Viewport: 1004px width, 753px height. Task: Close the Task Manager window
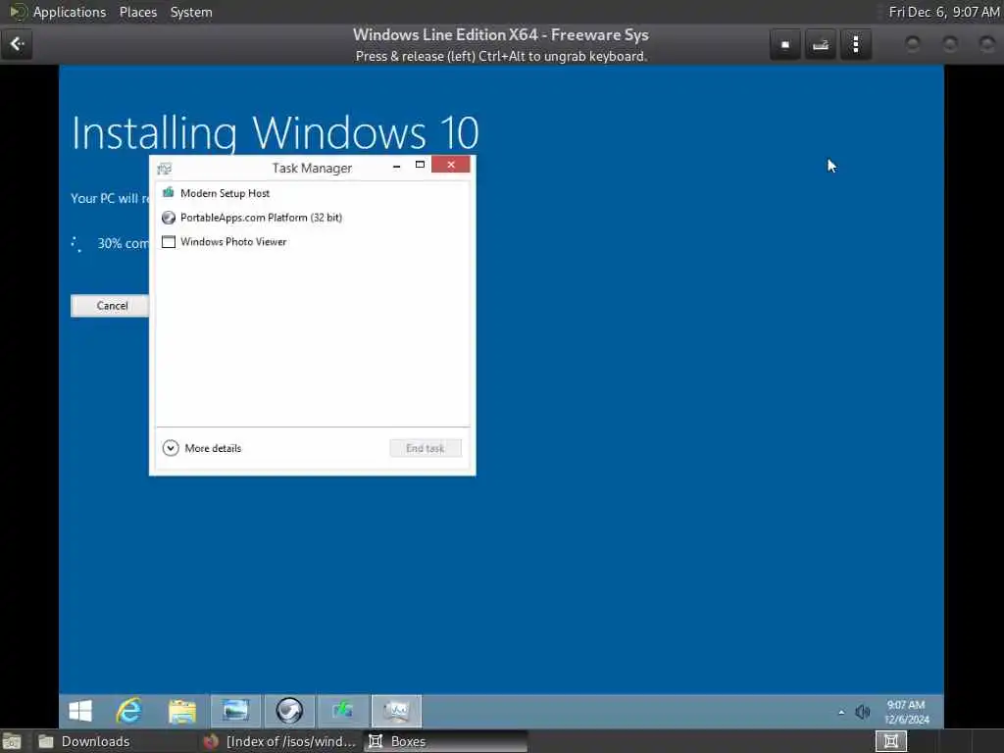(x=451, y=165)
